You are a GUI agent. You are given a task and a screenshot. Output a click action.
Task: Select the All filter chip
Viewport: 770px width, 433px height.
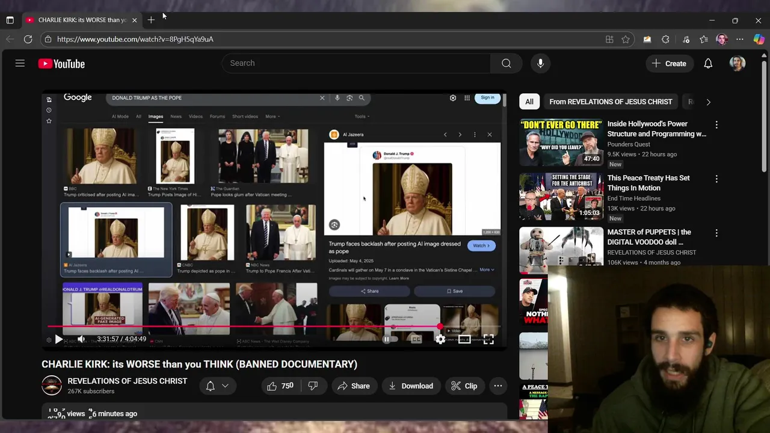tap(529, 102)
